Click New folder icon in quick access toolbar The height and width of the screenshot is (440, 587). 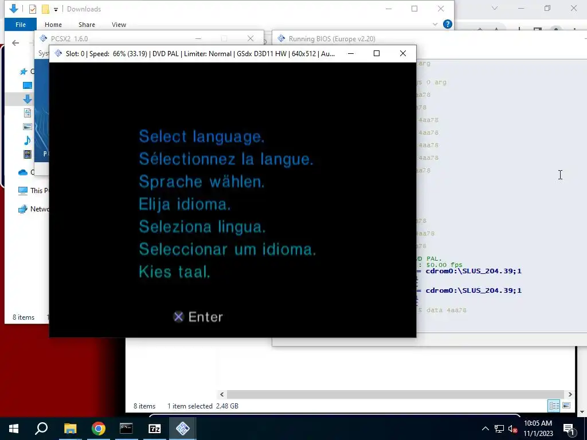45,9
